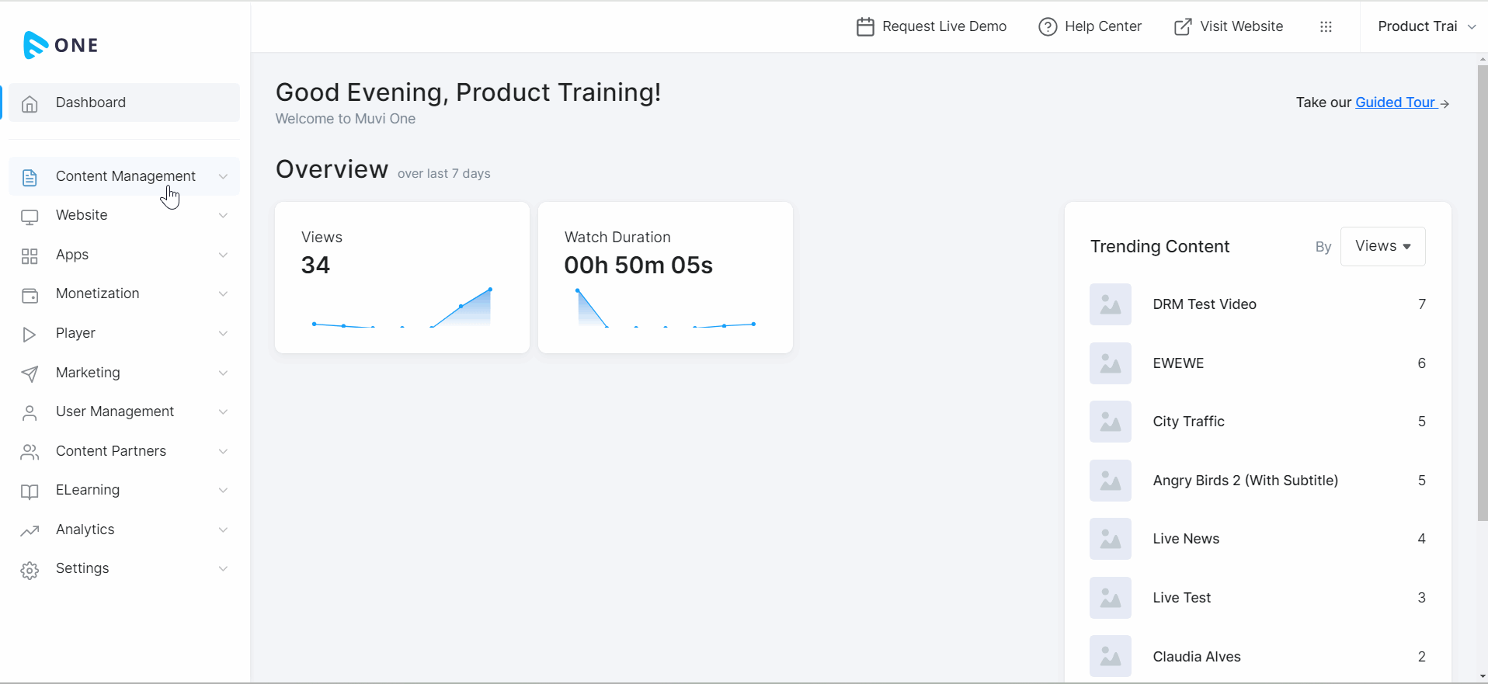Click the page vertical scrollbar
Image resolution: width=1488 pixels, height=684 pixels.
pos(1482,295)
